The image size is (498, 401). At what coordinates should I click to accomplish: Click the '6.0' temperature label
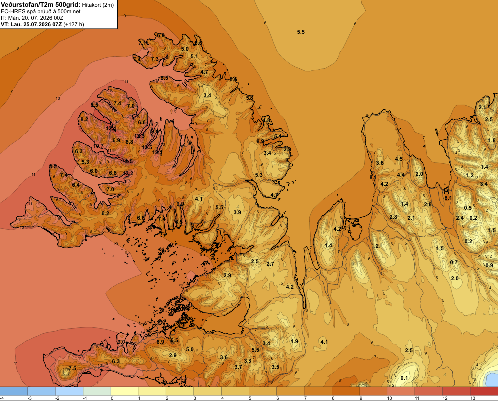(94, 171)
